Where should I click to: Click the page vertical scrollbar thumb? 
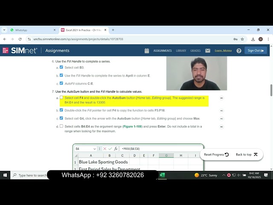[x=271, y=90]
